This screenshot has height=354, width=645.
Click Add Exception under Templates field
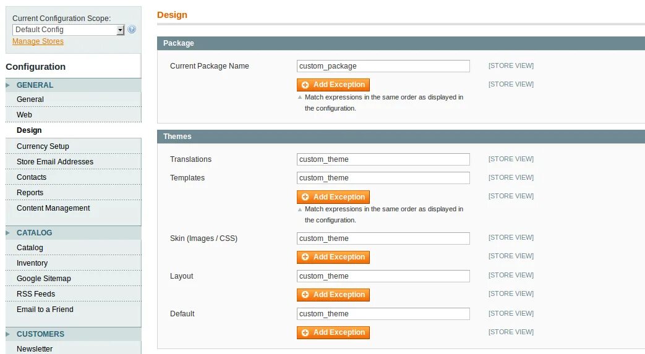(333, 197)
